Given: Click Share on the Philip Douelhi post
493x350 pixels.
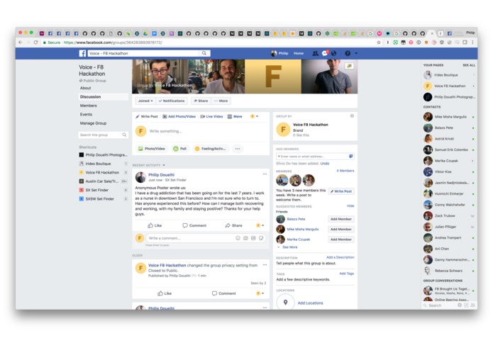Looking at the screenshot, I should pos(233,225).
